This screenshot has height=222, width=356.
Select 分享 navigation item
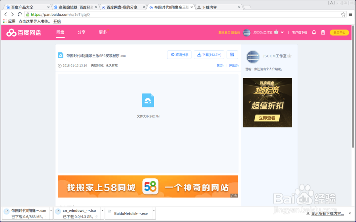(x=82, y=32)
